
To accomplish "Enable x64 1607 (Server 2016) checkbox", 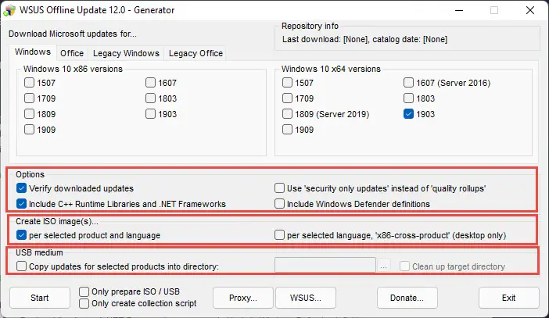I will [408, 83].
